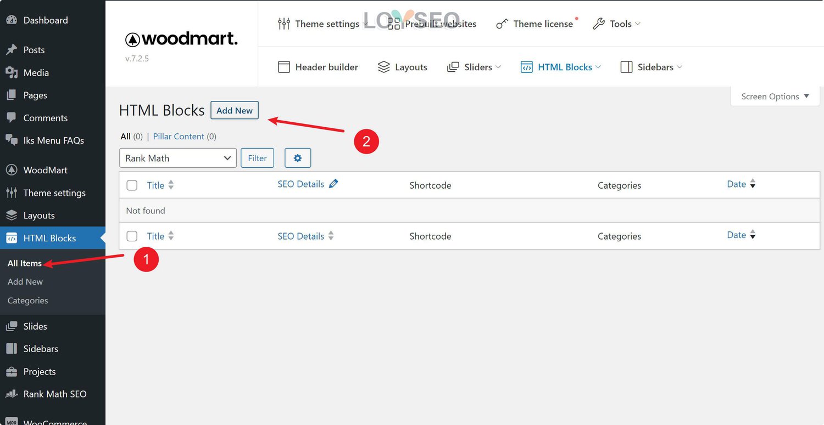The width and height of the screenshot is (824, 425).
Task: Expand the Screen Options panel
Action: click(775, 97)
